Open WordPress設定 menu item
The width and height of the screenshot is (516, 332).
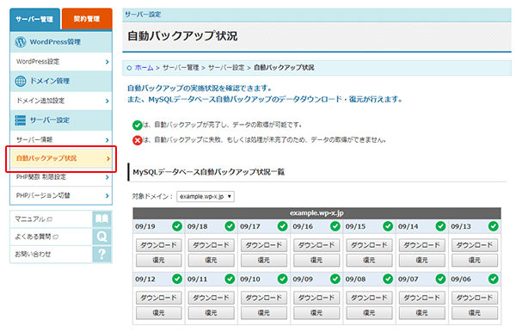click(x=61, y=62)
